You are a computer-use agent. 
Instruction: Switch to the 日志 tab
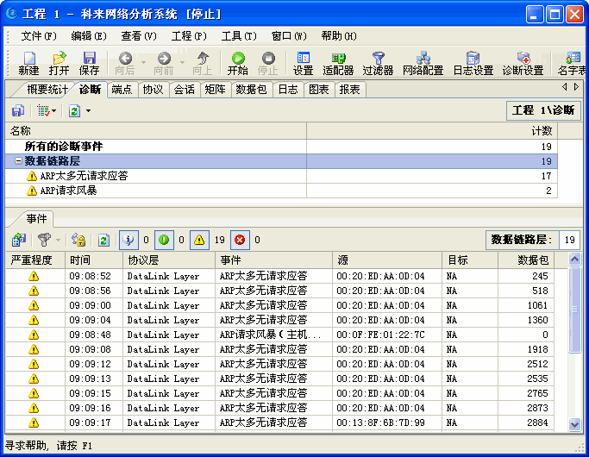pos(288,90)
